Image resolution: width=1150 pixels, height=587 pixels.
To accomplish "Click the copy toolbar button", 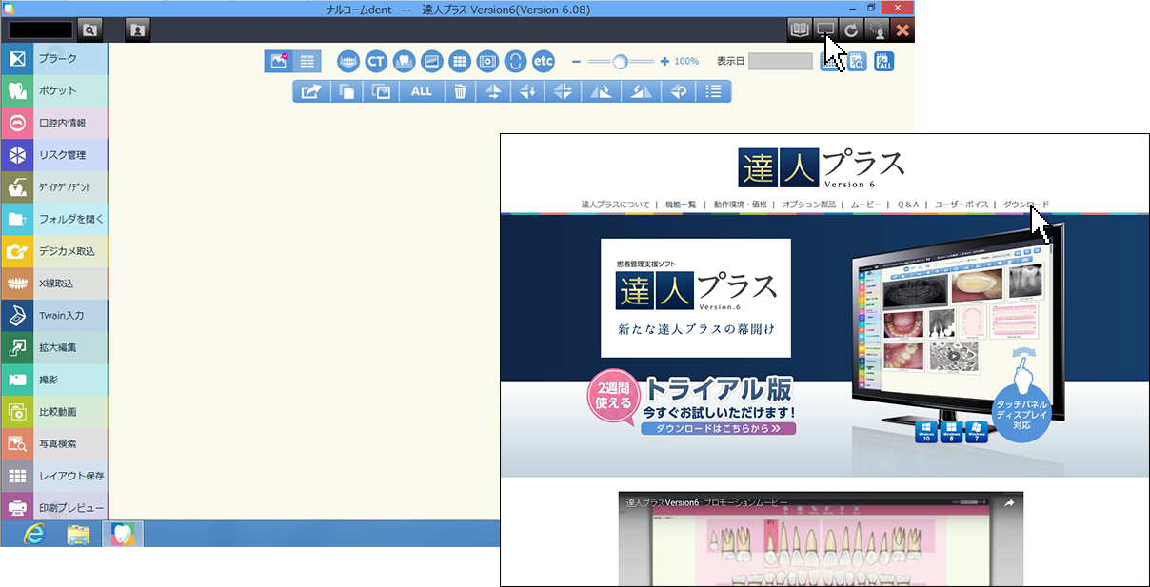I will pos(347,91).
